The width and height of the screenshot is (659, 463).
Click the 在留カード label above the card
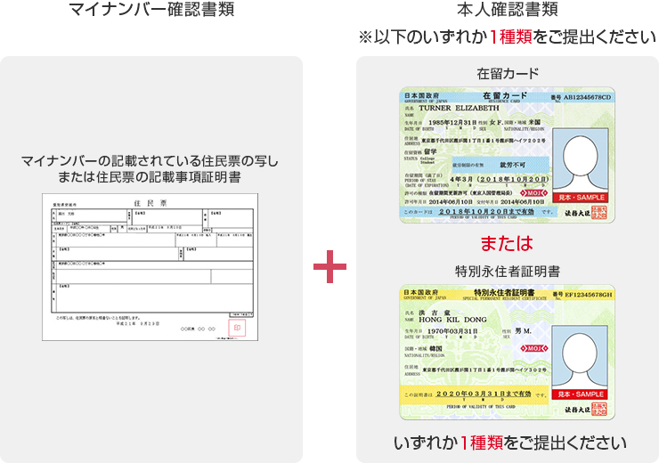508,74
